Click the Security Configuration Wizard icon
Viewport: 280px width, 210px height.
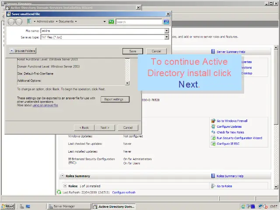(x=213, y=138)
